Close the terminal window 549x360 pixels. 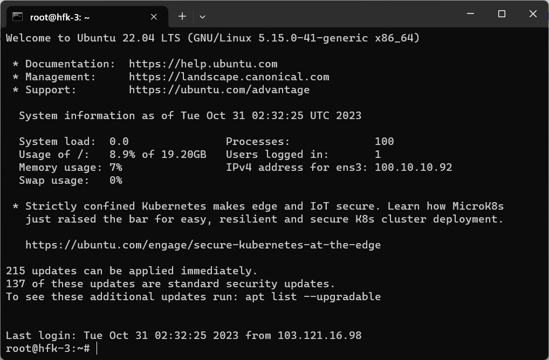(533, 14)
